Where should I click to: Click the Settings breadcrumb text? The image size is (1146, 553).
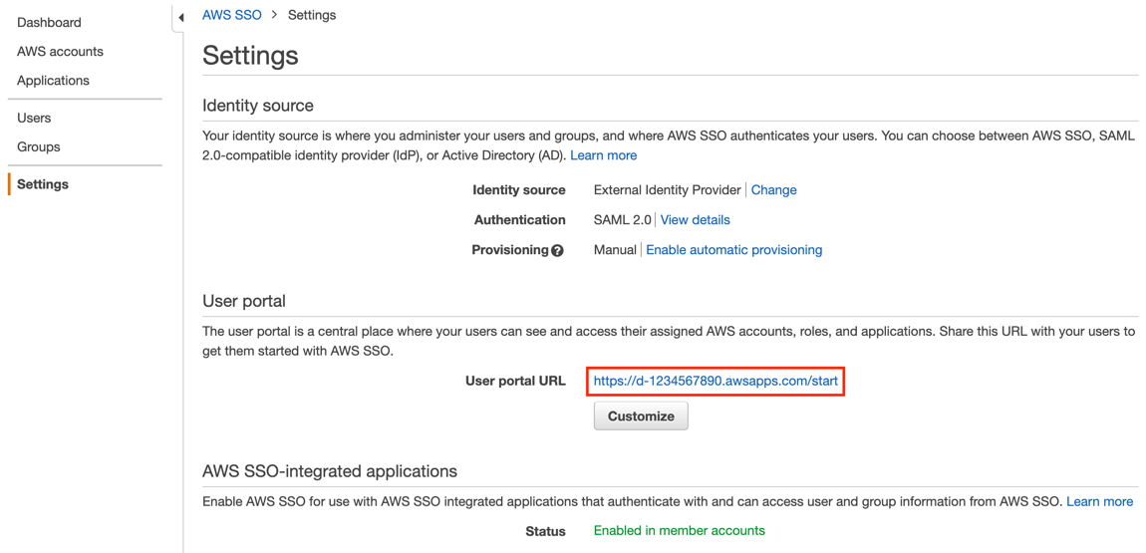click(312, 15)
